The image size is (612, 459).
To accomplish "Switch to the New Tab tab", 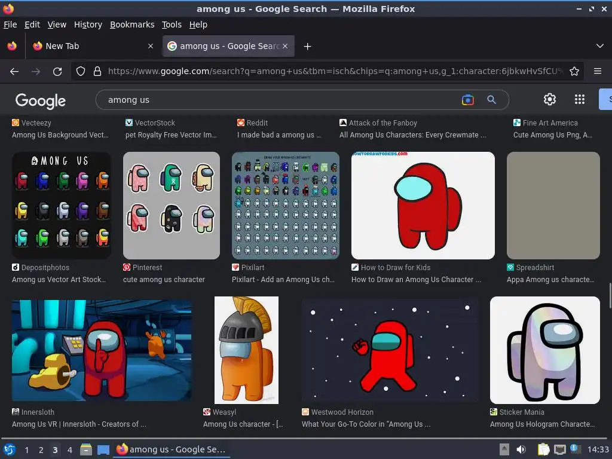I will [x=93, y=46].
